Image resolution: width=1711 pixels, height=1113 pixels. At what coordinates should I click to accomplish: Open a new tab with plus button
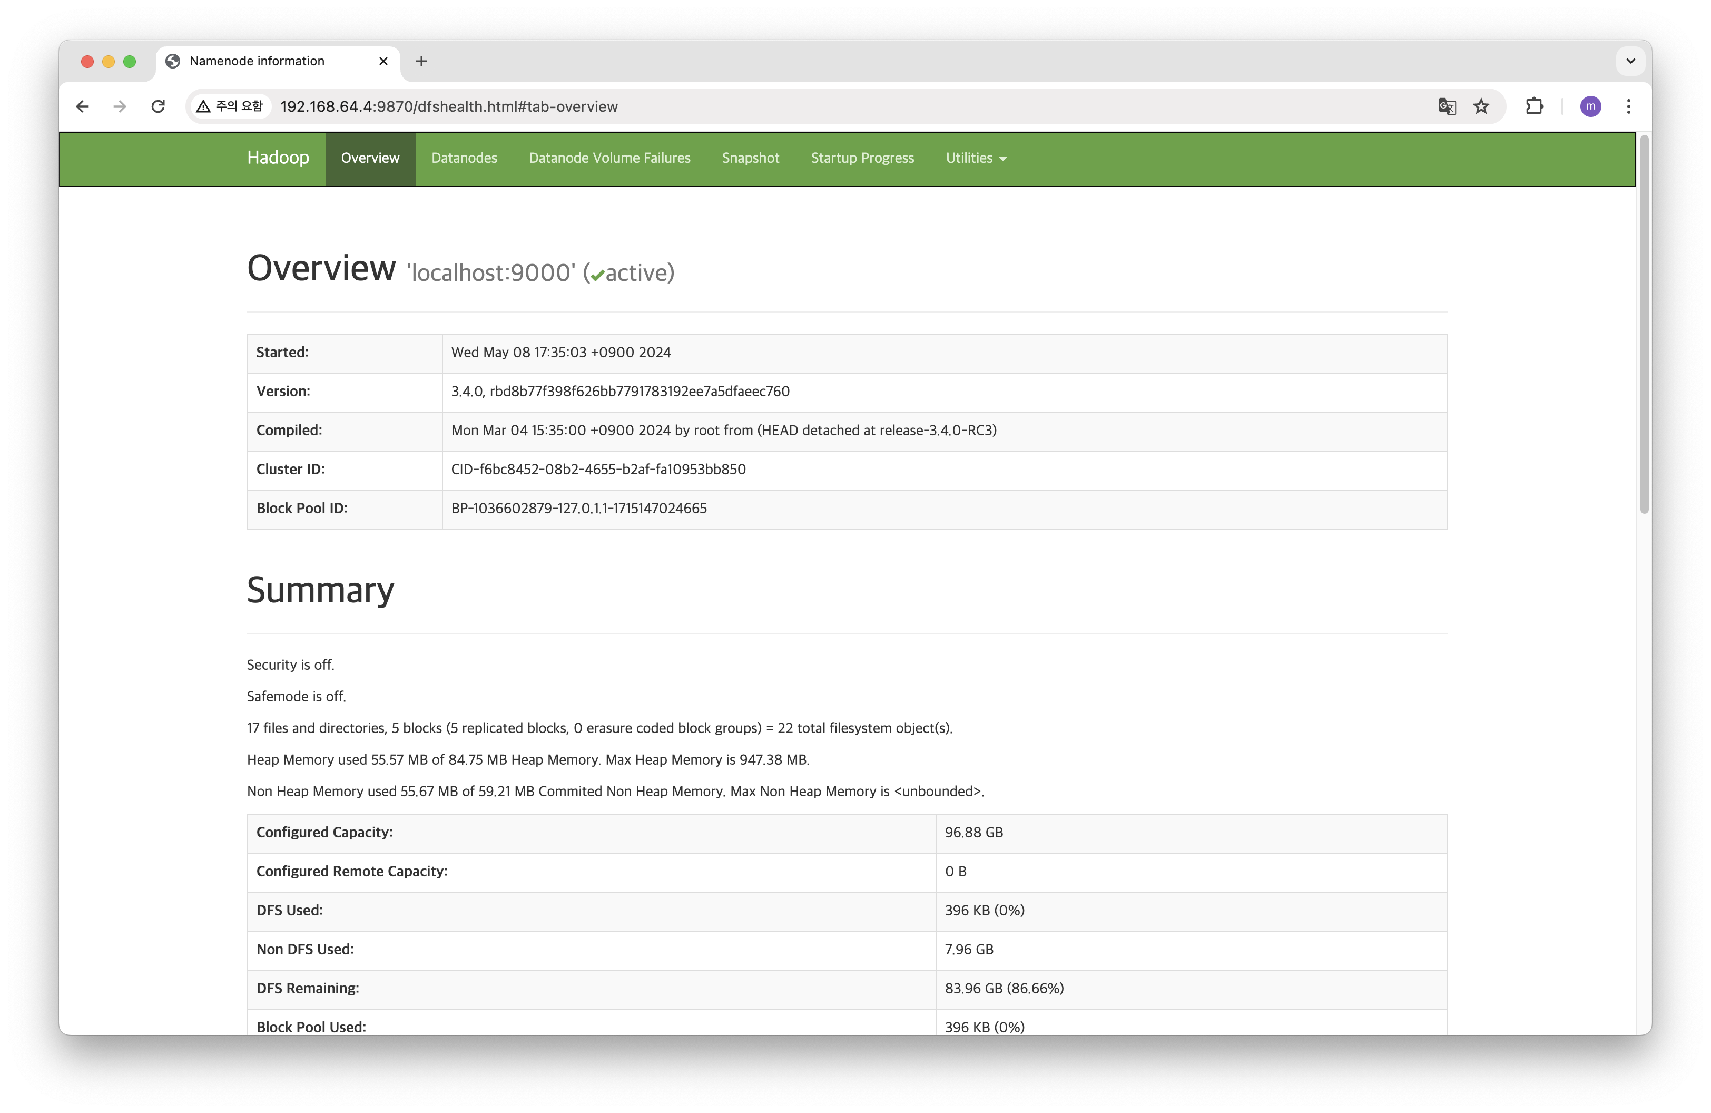pos(421,61)
